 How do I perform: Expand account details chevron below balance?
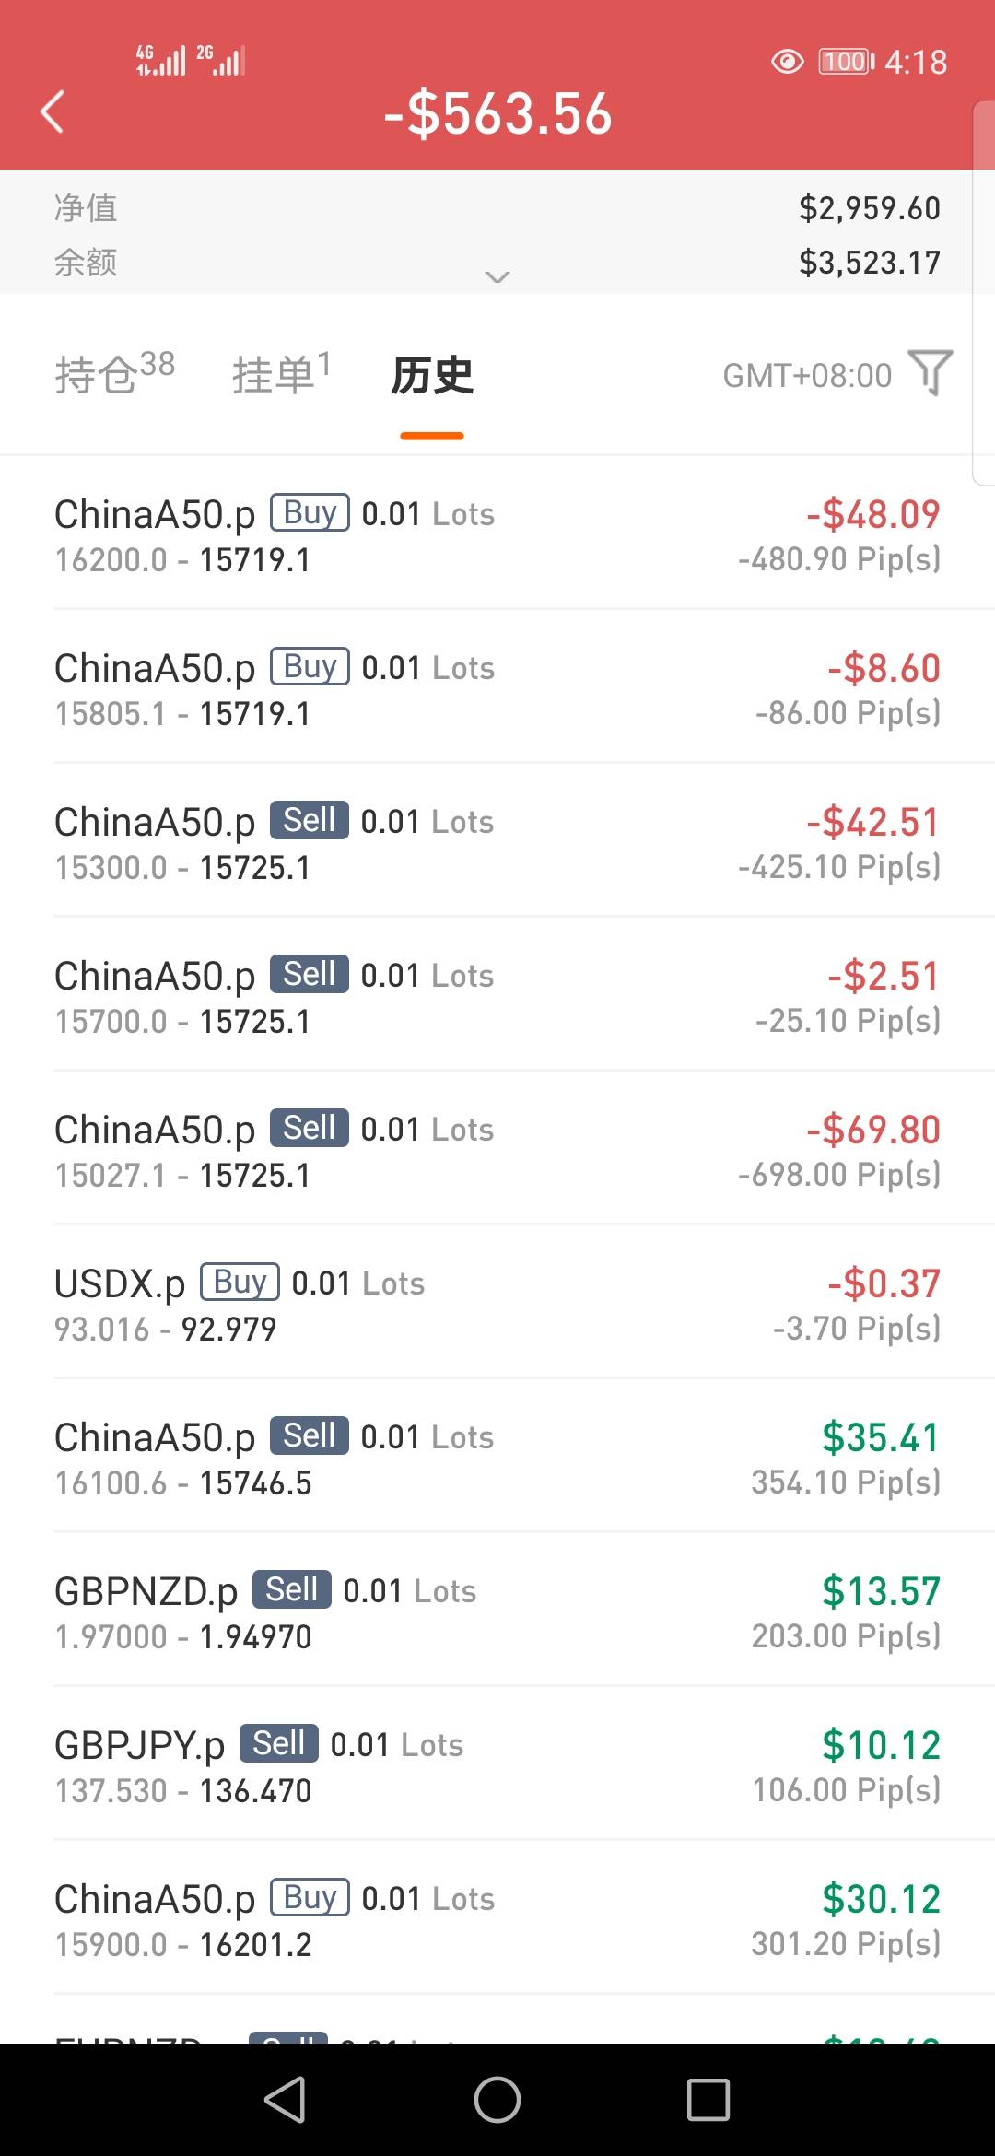coord(497,276)
